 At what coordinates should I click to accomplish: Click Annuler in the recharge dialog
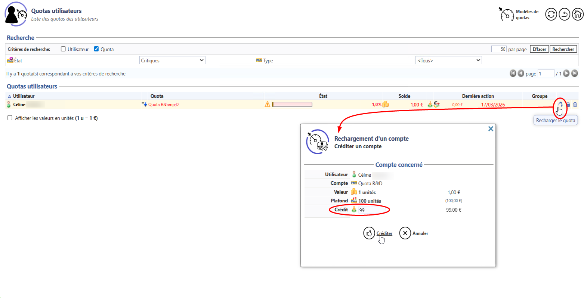tap(414, 233)
